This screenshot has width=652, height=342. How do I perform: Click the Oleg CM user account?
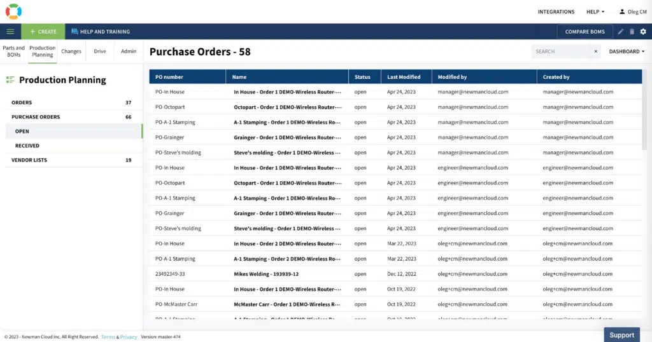point(633,11)
